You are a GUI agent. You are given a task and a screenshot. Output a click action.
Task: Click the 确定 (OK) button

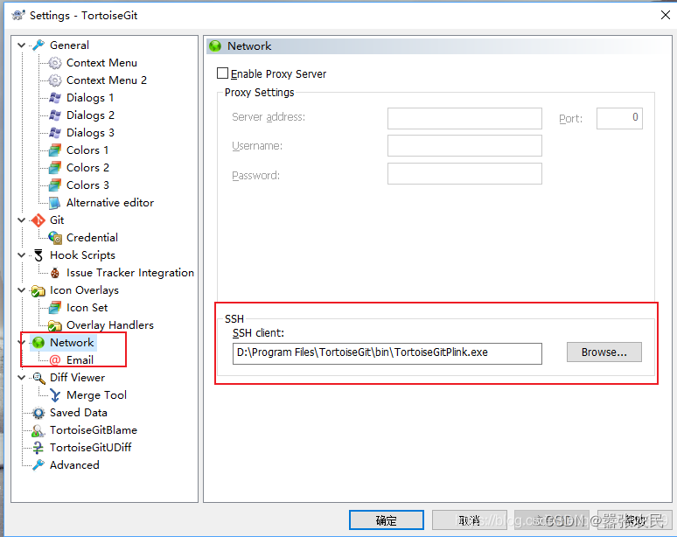pos(386,520)
